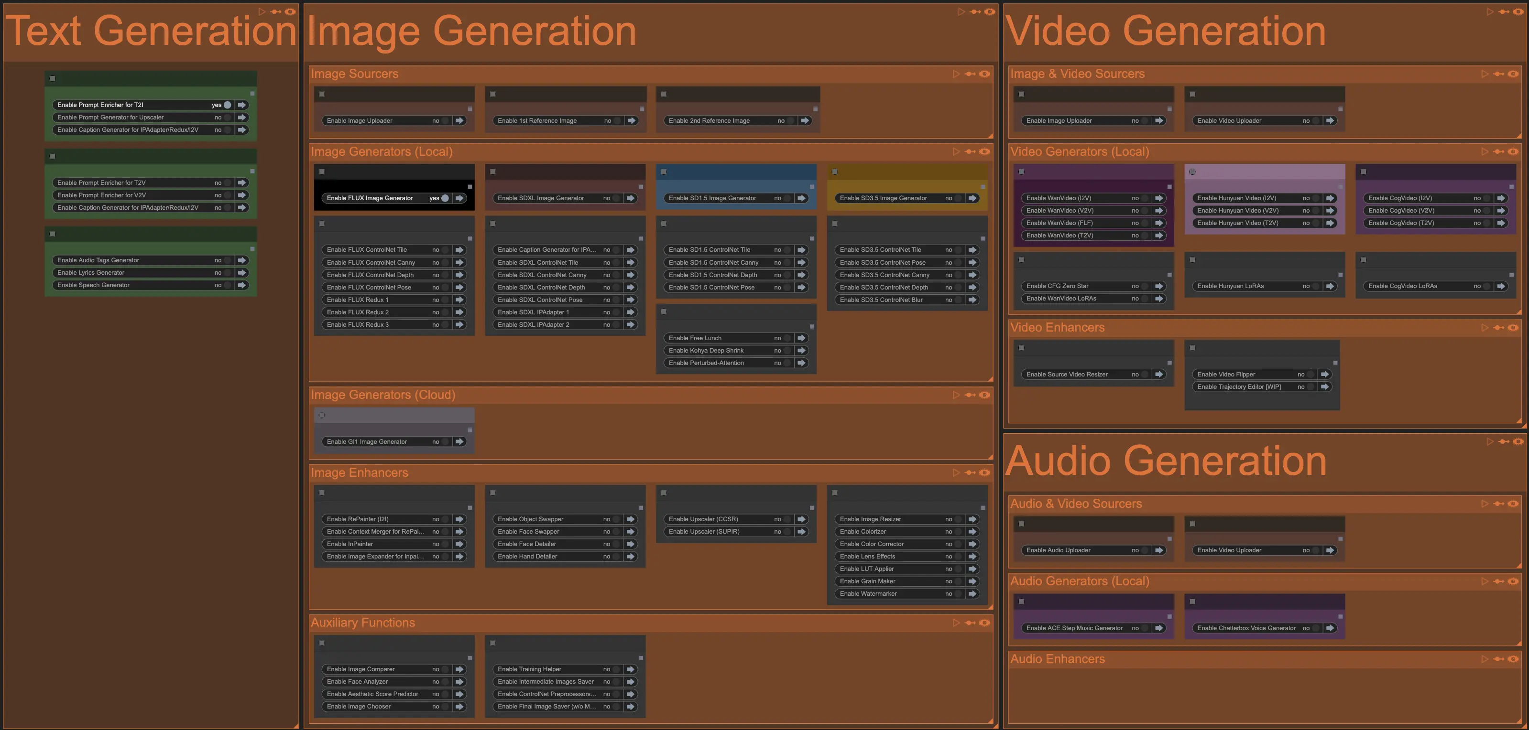Bypass the Image Generation group nodes
This screenshot has height=730, width=1529.
point(975,10)
